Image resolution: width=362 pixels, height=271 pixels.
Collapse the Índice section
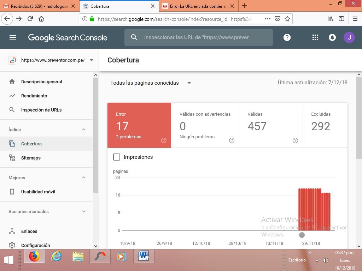(84, 130)
